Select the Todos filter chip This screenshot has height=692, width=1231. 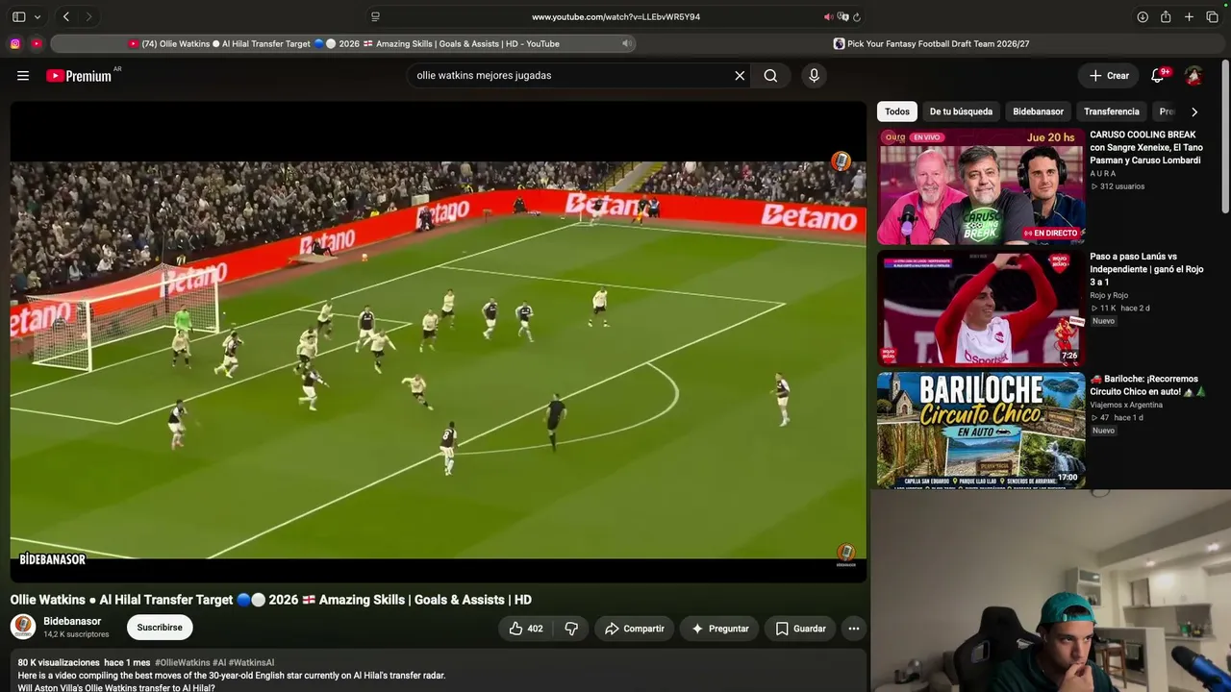coord(897,112)
